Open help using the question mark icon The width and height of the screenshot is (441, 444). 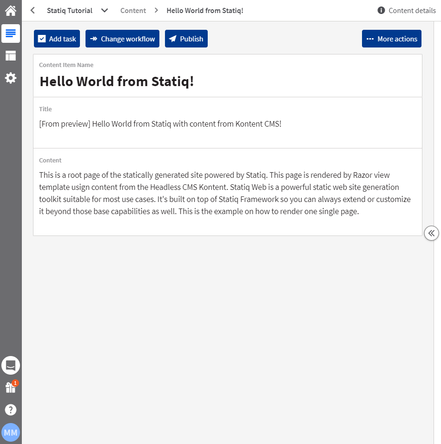(10, 410)
